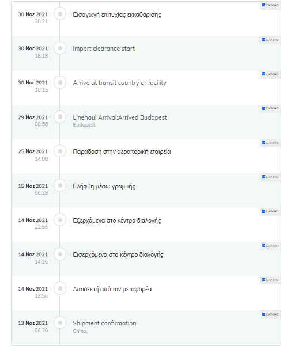Select timeline marker for 25 Νοε 14:00 event
The height and width of the screenshot is (348, 283).
coord(60,151)
